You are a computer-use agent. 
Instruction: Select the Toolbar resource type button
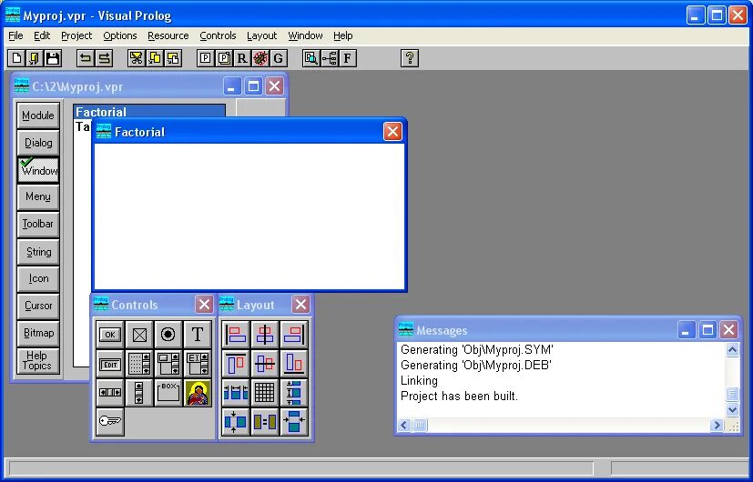point(38,225)
